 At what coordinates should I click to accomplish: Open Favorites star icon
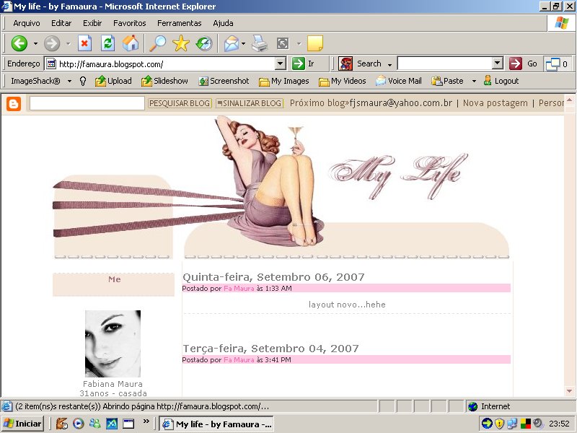tap(181, 43)
